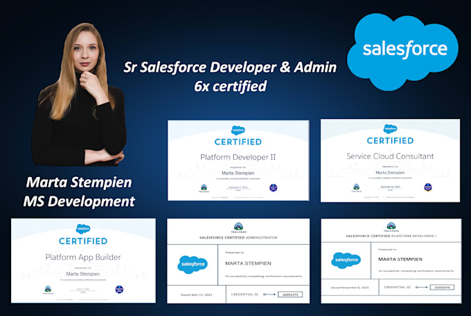Click 'CERTIFIED' heading on Platform Developer II certificate
The image size is (471, 316).
238,142
